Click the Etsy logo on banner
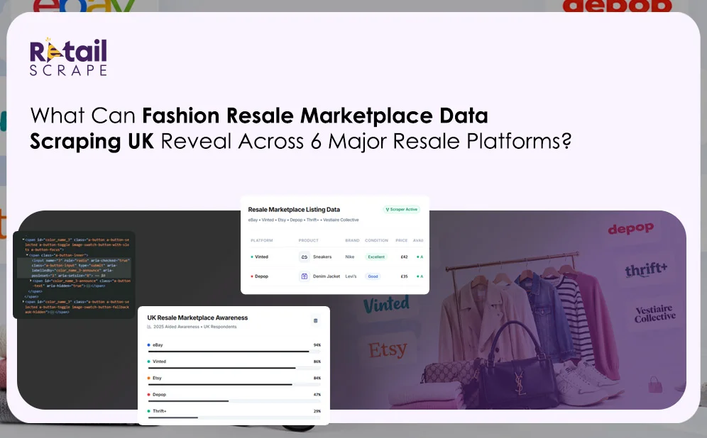 pyautogui.click(x=388, y=350)
